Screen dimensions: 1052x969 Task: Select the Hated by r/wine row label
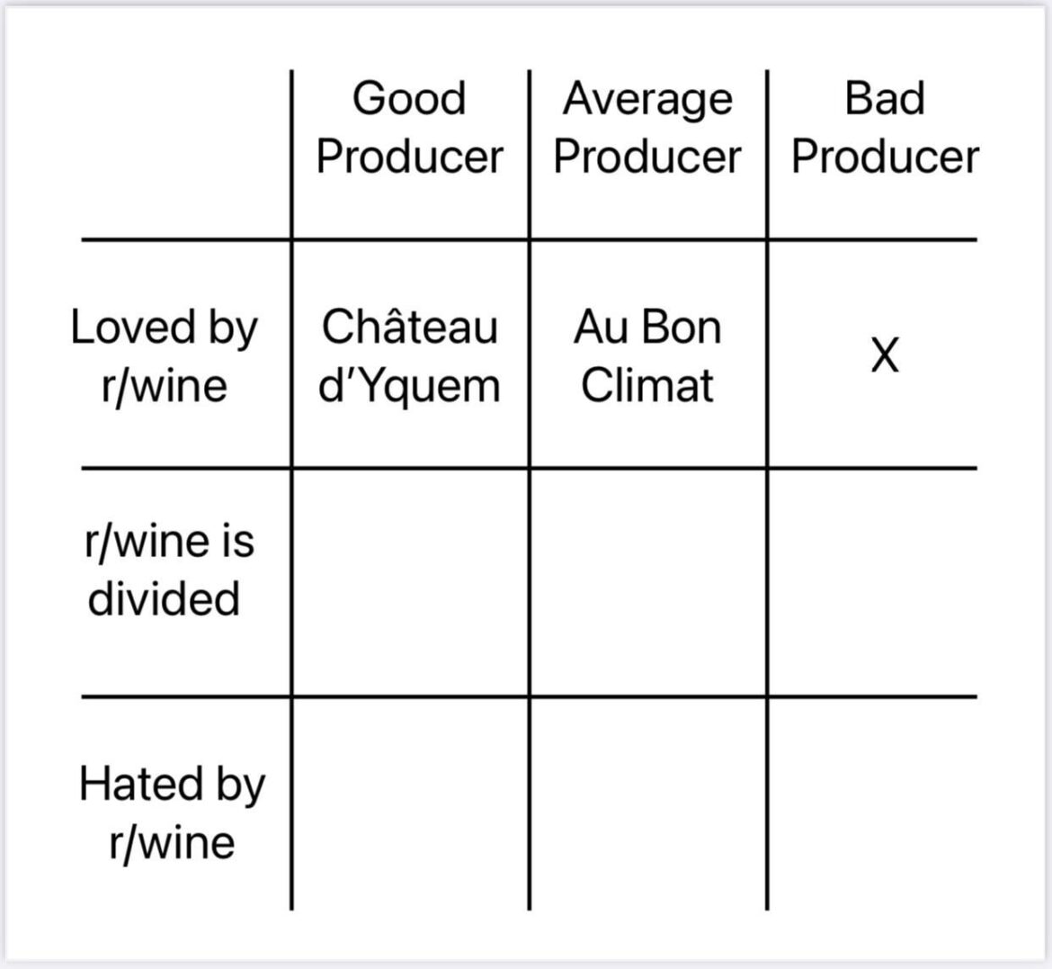(x=172, y=812)
